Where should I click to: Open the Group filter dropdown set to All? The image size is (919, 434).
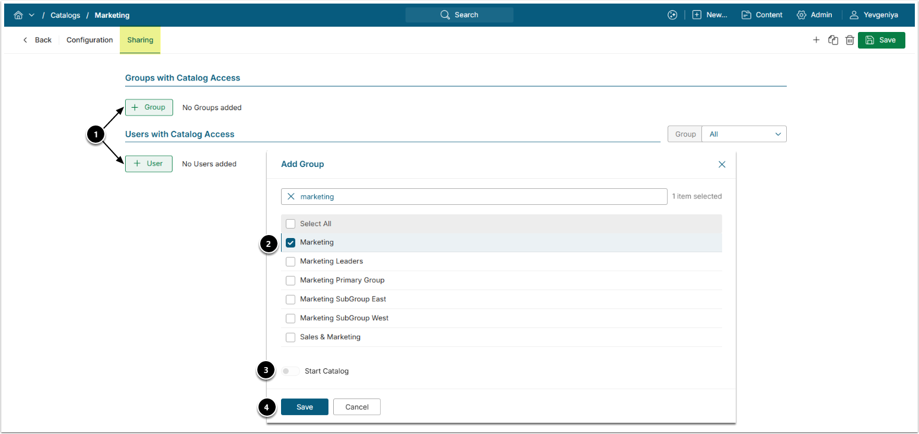[x=744, y=134]
